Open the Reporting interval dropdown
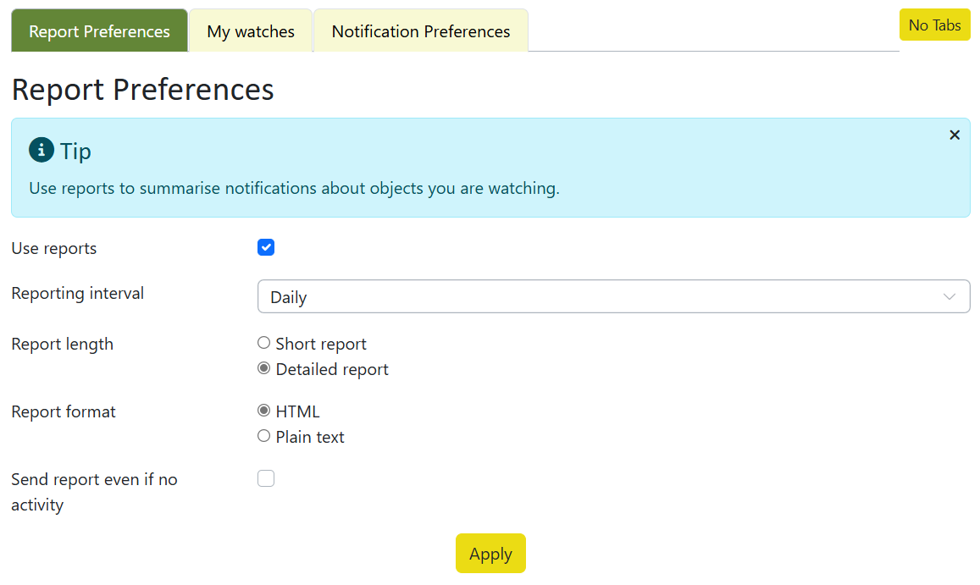980x585 pixels. tap(613, 297)
